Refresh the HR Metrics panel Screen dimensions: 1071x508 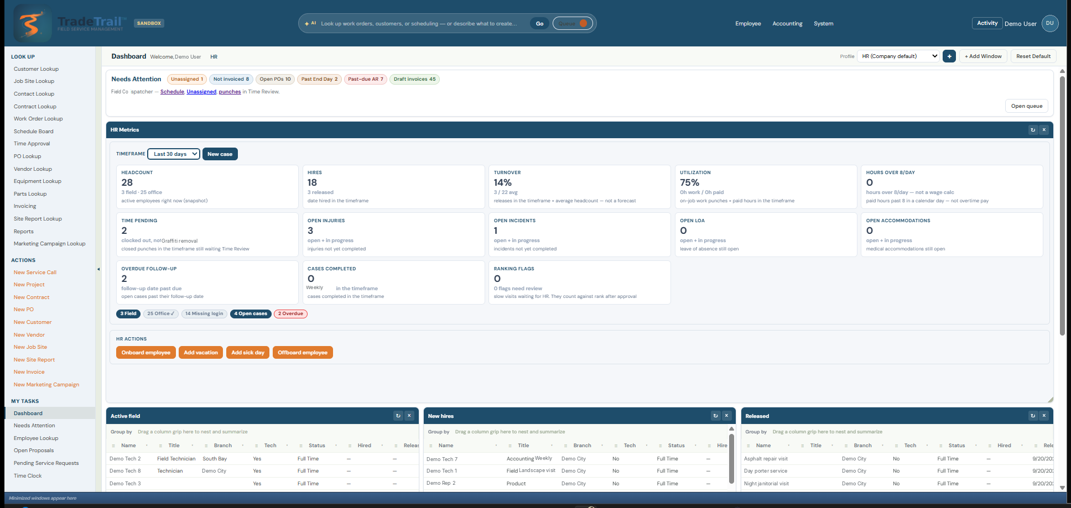point(1033,130)
